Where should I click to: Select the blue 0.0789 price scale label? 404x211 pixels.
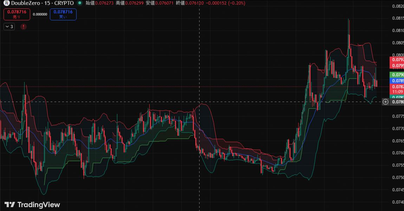click(x=397, y=81)
